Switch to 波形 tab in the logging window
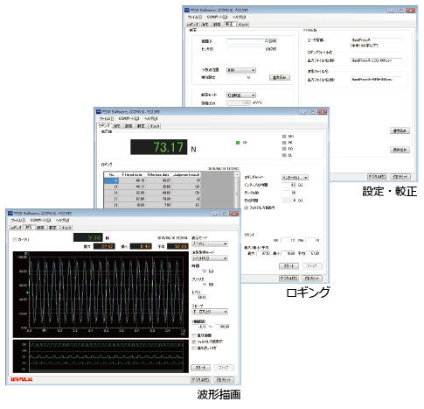 (x=117, y=126)
